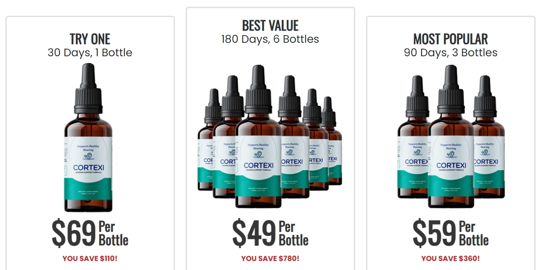This screenshot has height=270, width=541.
Task: Click the $49 price
Action: 254,233
